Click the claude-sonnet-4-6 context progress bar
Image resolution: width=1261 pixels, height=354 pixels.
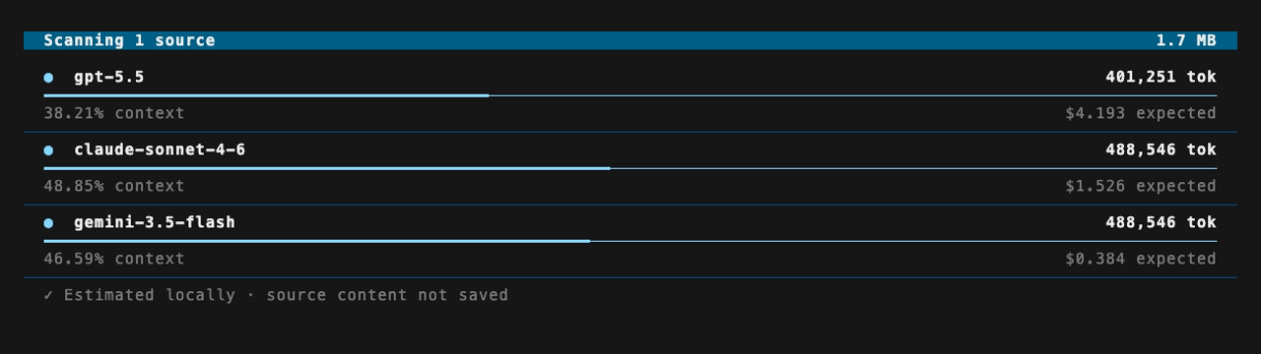(x=630, y=168)
